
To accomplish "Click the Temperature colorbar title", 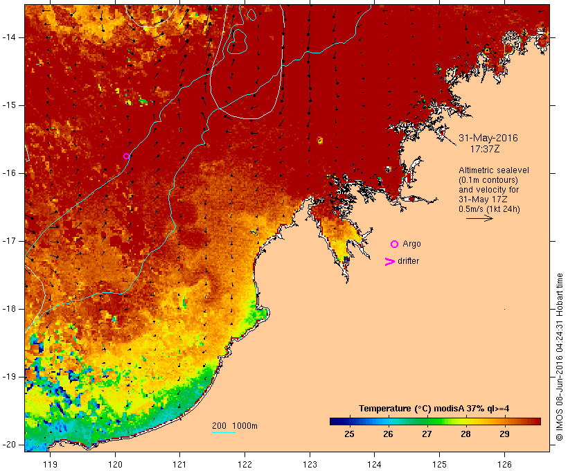I will [x=434, y=409].
